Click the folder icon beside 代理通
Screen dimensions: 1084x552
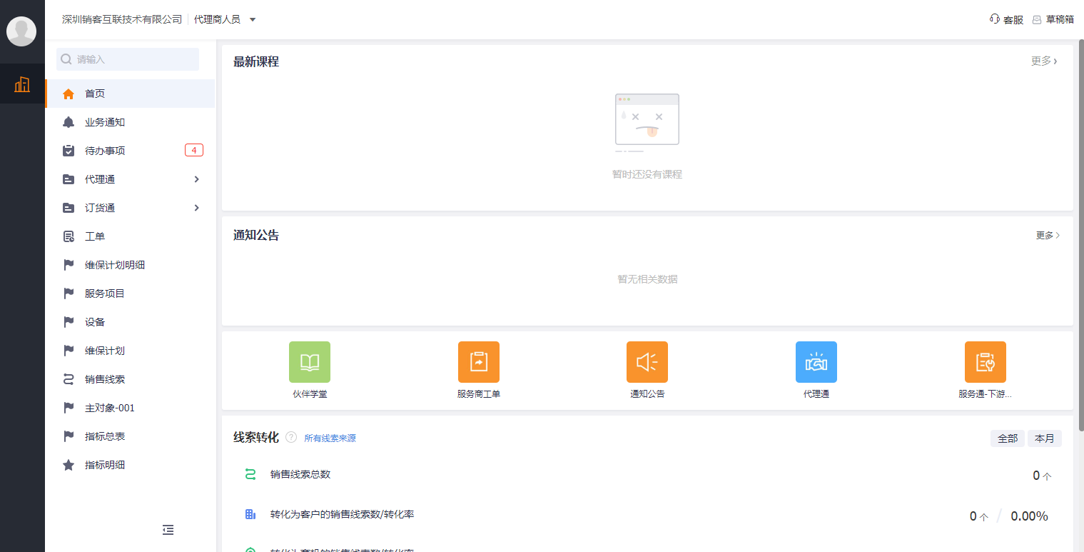tap(69, 179)
